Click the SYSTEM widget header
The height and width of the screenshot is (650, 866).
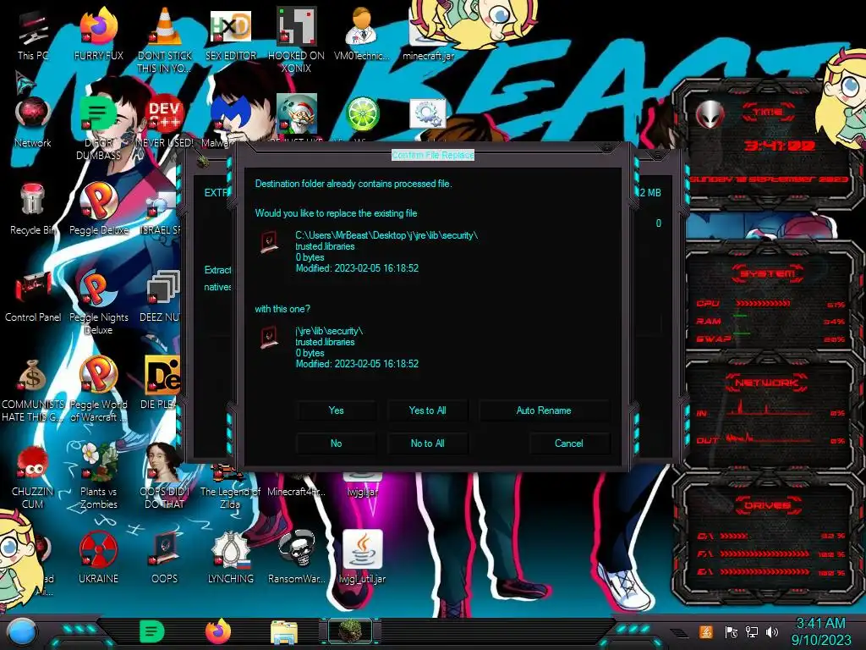coord(768,273)
